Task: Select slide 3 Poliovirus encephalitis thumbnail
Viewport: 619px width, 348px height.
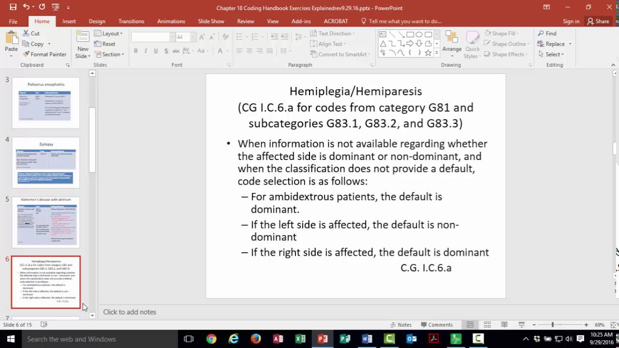Action: coord(45,102)
